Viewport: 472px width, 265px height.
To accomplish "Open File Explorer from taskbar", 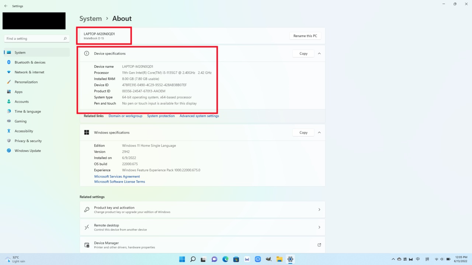I will click(280, 259).
